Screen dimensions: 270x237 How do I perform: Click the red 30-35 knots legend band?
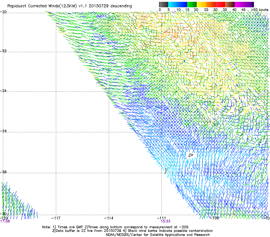coord(220,4)
